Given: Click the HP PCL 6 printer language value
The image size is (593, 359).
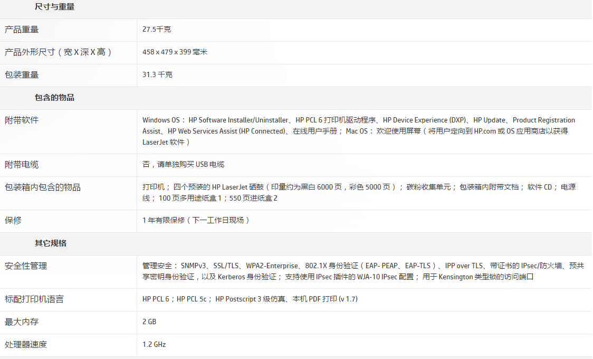Looking at the screenshot, I should pos(250,299).
